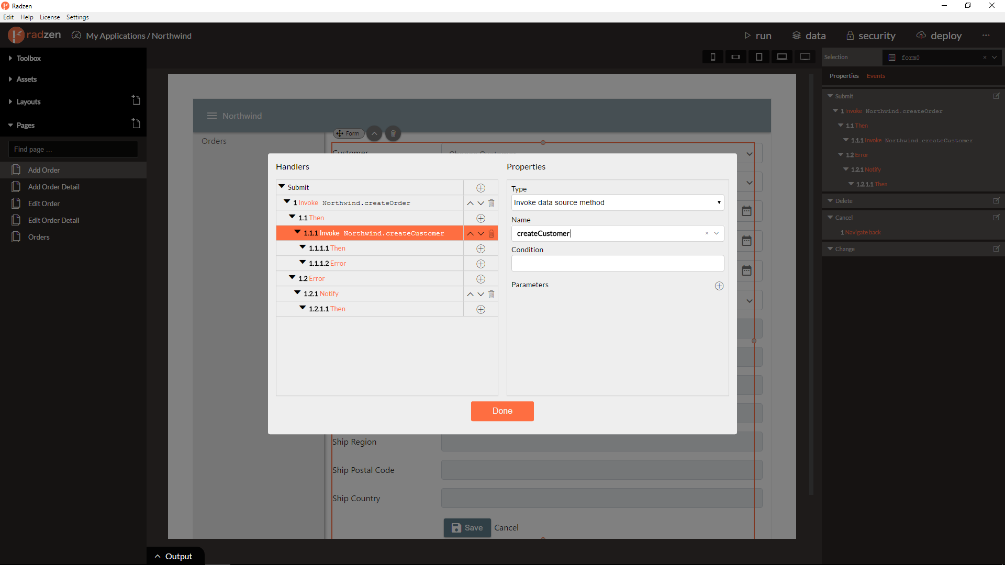Switch to desktop preview mode
The height and width of the screenshot is (565, 1005).
pos(805,56)
